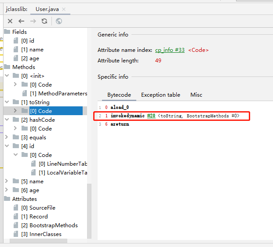Open the Misc tab
273x247 pixels.
(x=196, y=95)
